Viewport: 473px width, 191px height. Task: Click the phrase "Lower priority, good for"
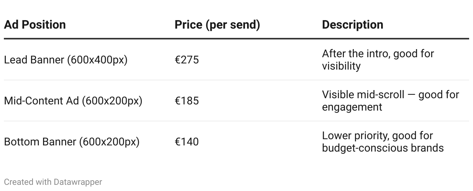[x=377, y=136]
